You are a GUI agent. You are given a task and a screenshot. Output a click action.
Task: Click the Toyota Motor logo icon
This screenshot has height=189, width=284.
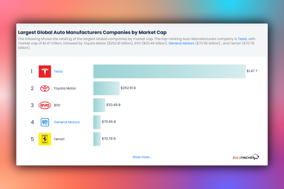click(45, 88)
